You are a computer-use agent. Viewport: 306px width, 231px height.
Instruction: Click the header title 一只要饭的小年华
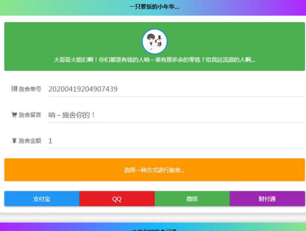click(154, 7)
